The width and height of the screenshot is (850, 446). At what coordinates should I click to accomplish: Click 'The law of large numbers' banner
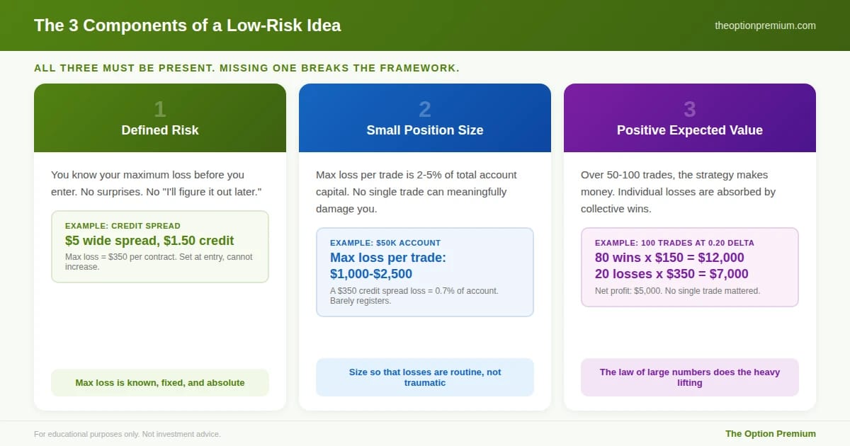pos(690,377)
